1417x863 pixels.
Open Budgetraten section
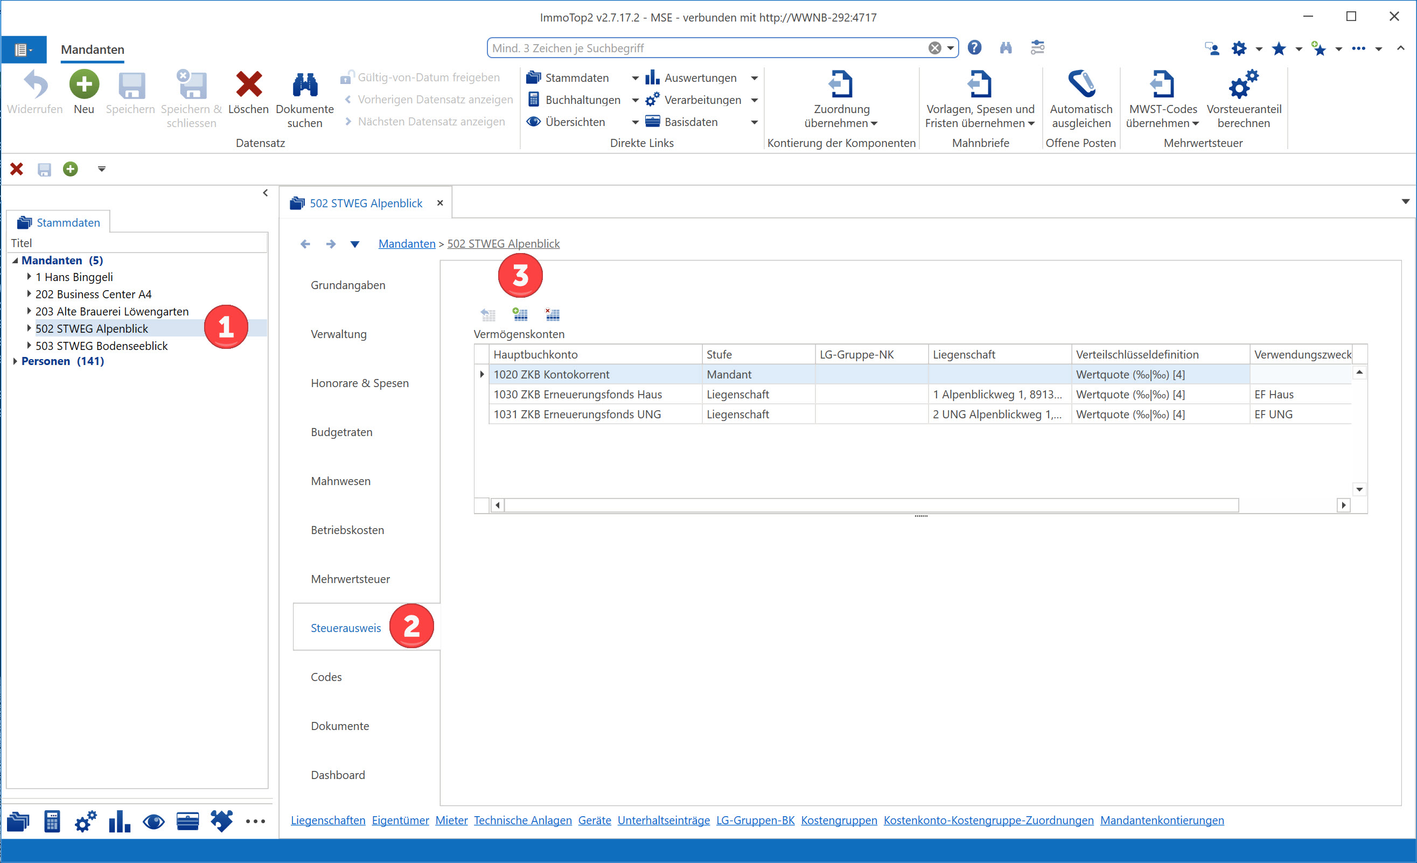(341, 432)
